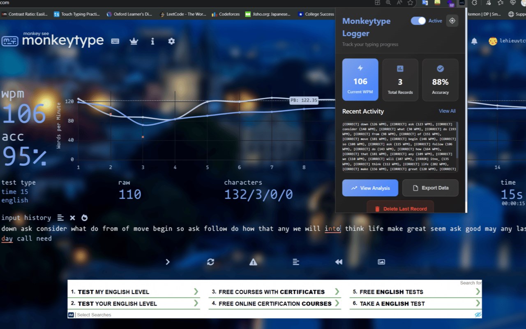Click the underlined word day in history
Viewport: 526px width, 329px height.
click(7, 239)
